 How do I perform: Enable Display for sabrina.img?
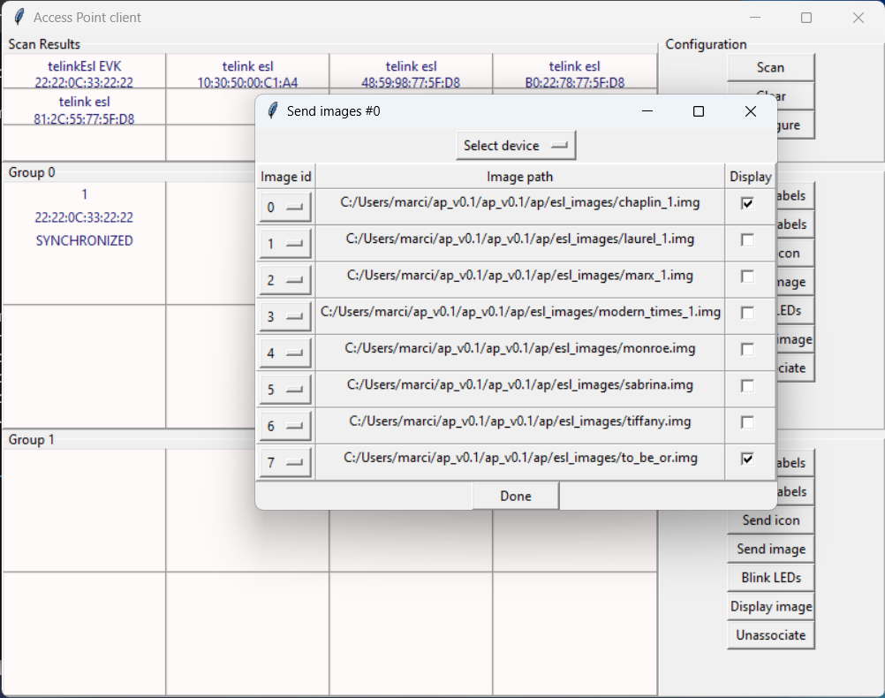click(x=747, y=386)
